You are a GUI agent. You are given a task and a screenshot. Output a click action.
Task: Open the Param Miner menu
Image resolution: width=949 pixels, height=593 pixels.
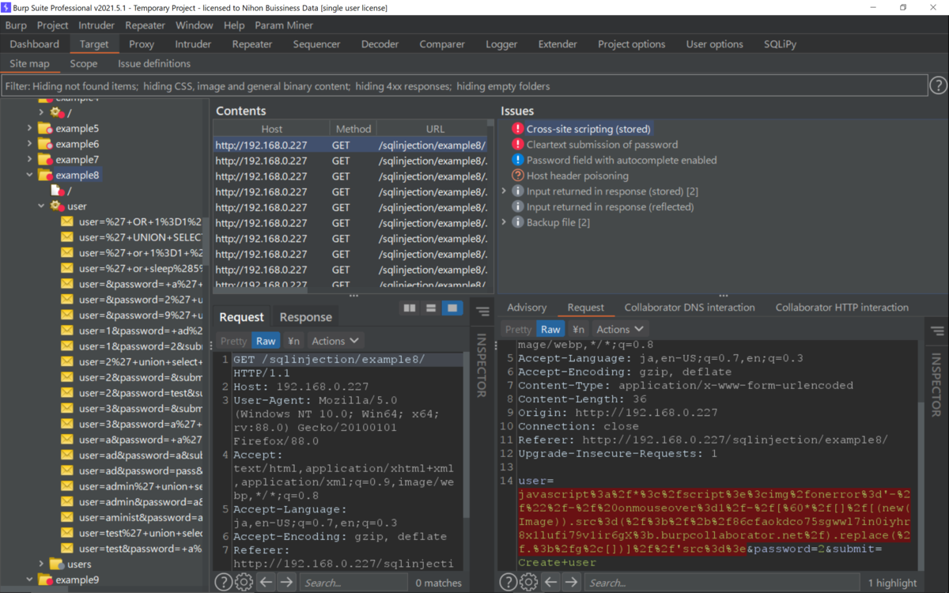[284, 25]
